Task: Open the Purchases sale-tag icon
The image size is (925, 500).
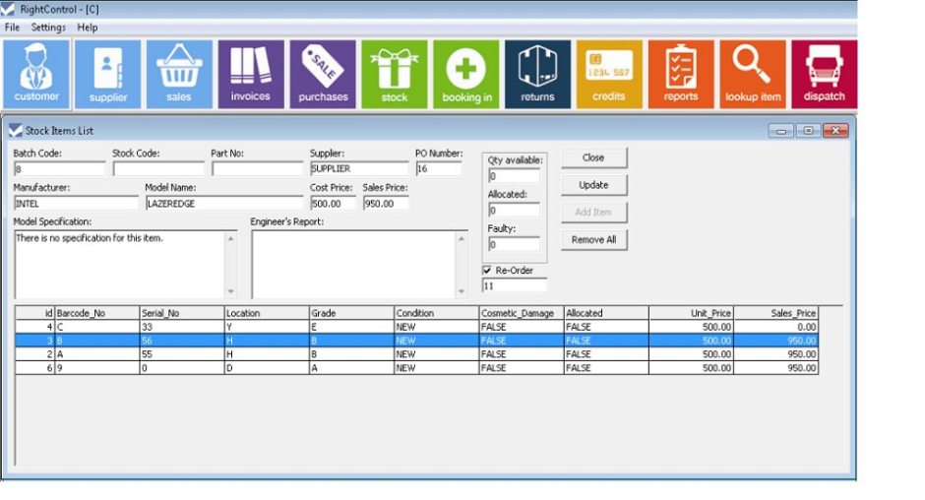Action: [323, 74]
